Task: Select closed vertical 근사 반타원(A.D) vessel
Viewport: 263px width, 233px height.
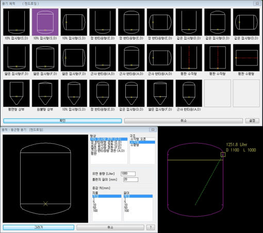Action: point(131,58)
